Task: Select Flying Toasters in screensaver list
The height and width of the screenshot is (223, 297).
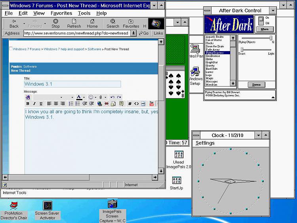Action: (x=217, y=53)
